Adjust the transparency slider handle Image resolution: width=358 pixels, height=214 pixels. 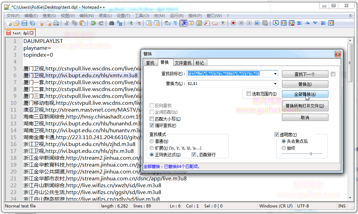tap(311, 154)
